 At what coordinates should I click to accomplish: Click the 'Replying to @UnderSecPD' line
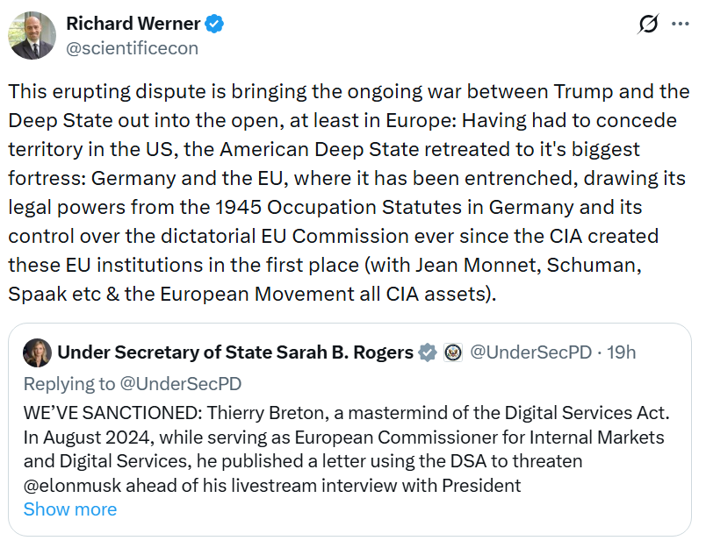[x=133, y=383]
